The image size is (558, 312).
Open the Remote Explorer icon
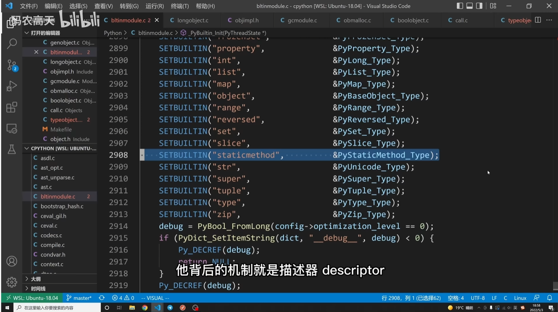(x=11, y=129)
